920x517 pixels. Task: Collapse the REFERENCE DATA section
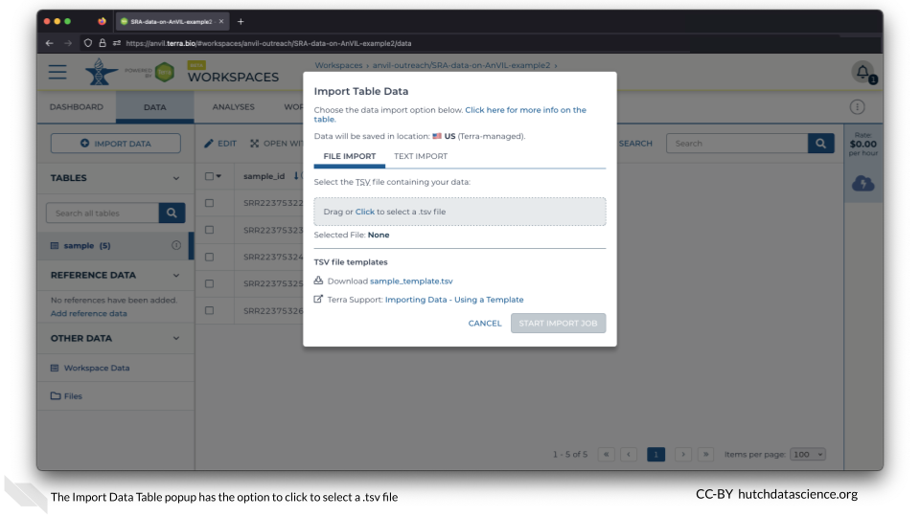(x=176, y=276)
